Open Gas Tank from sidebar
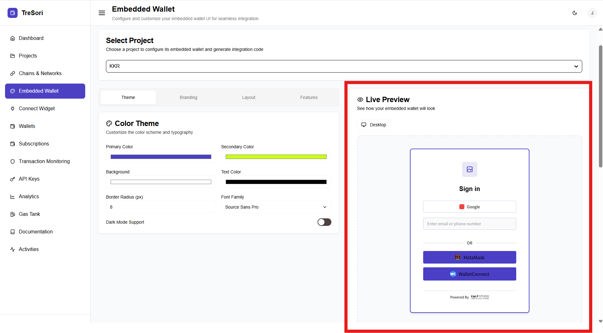 pyautogui.click(x=29, y=214)
